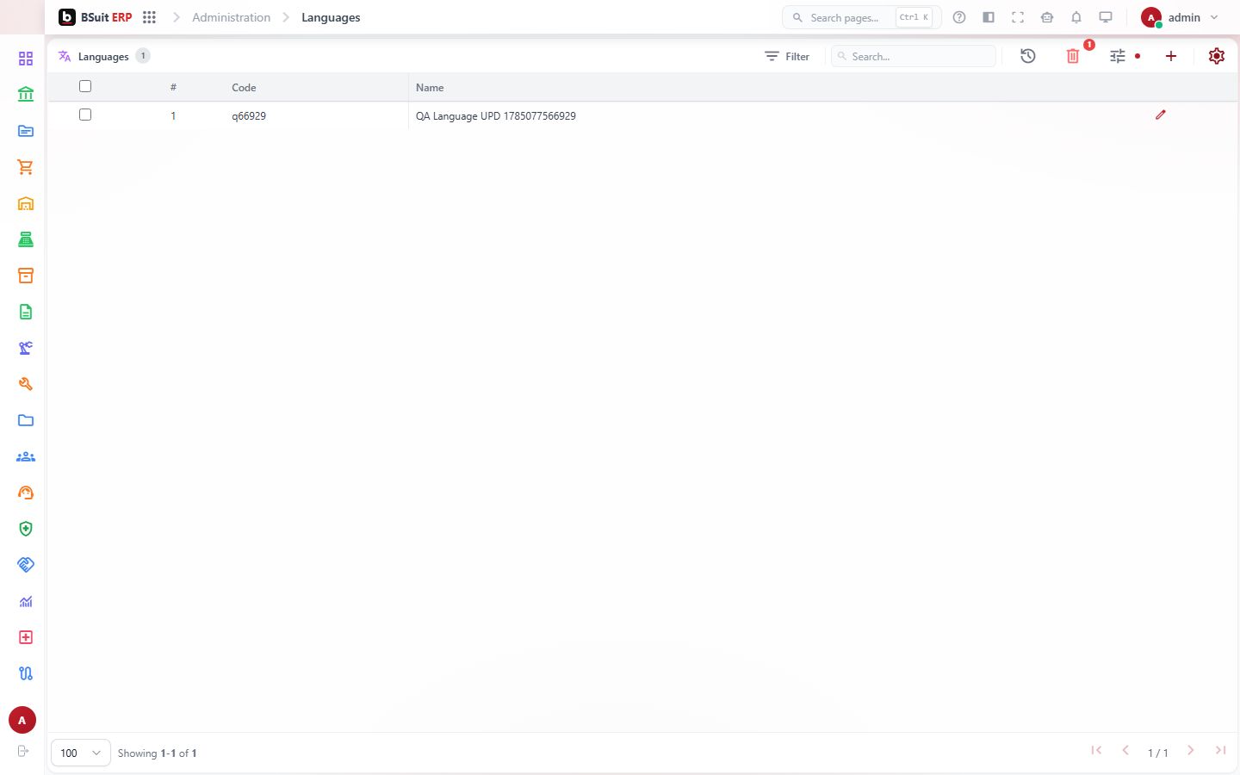Open the workflow route icon in sidebar
Image resolution: width=1240 pixels, height=775 pixels.
tap(26, 673)
